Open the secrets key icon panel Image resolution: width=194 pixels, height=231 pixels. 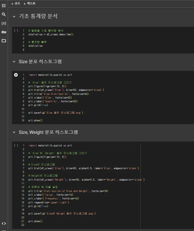click(4, 32)
